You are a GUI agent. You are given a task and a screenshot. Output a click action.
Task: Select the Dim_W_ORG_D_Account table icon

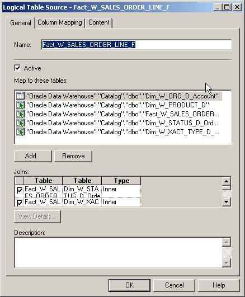(x=20, y=96)
